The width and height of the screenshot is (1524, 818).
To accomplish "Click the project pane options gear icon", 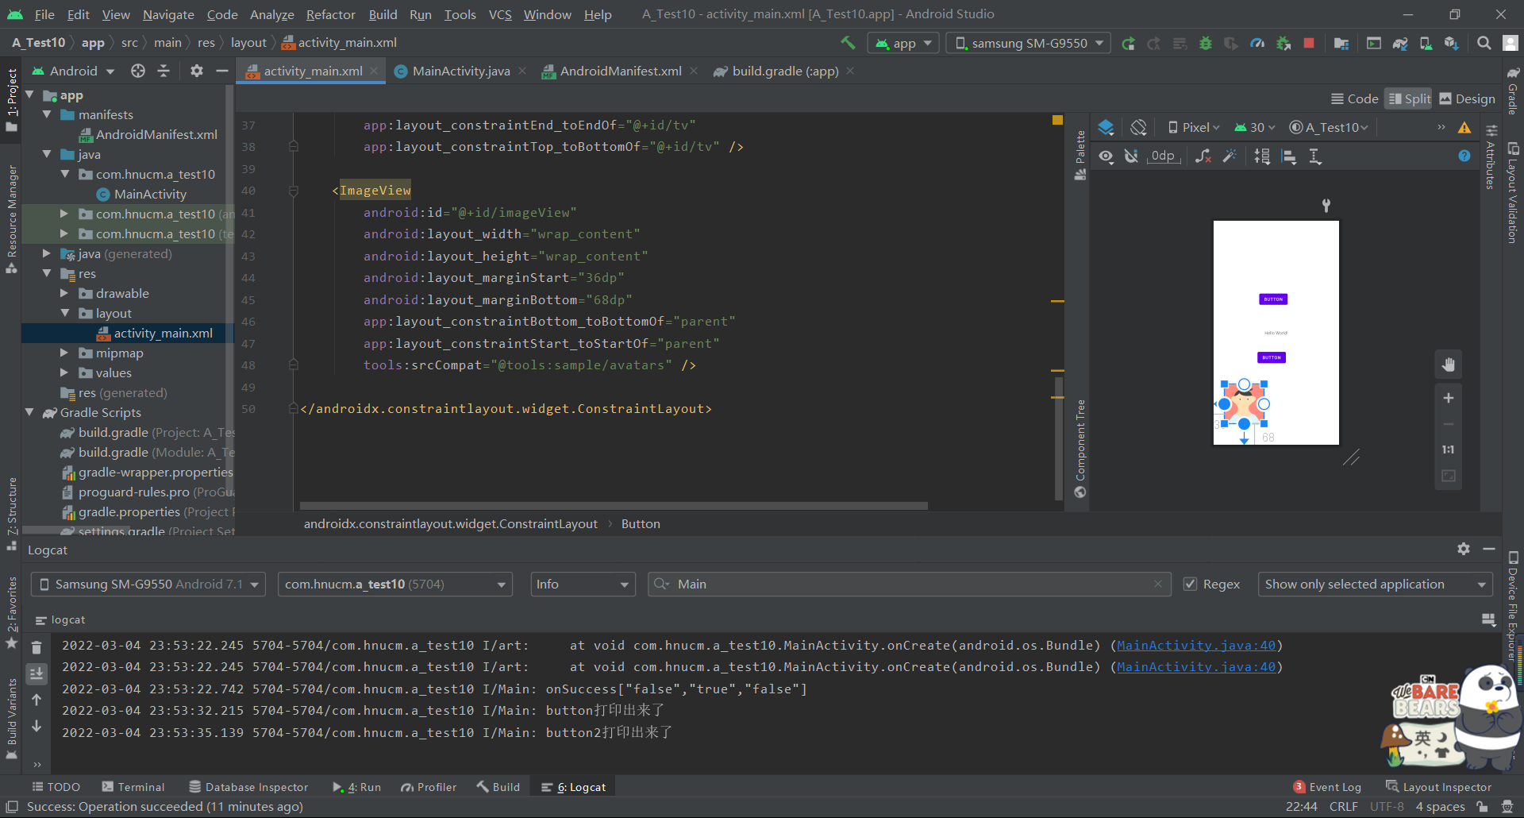I will 197,71.
